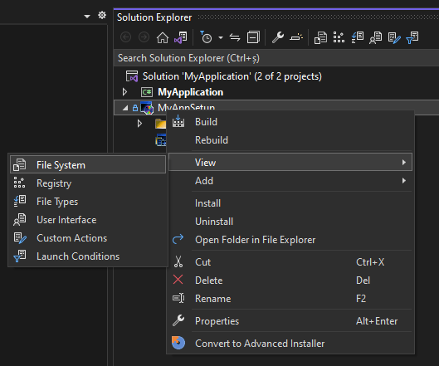This screenshot has height=366, width=439.
Task: Click the wrench icon beside Properties entry
Action: pos(178,320)
